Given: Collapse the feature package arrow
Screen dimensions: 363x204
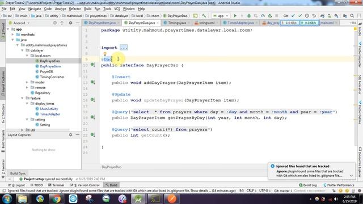Looking at the screenshot, I should [x=23, y=98].
